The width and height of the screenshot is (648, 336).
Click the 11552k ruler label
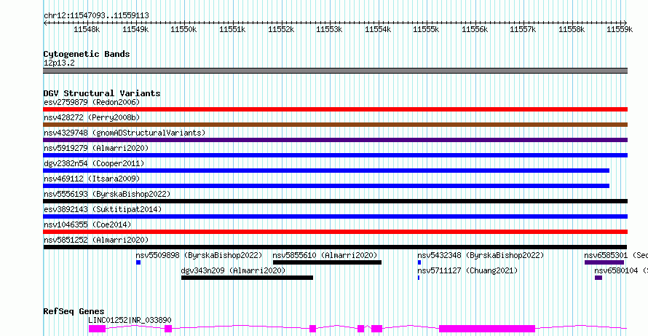pos(280,29)
